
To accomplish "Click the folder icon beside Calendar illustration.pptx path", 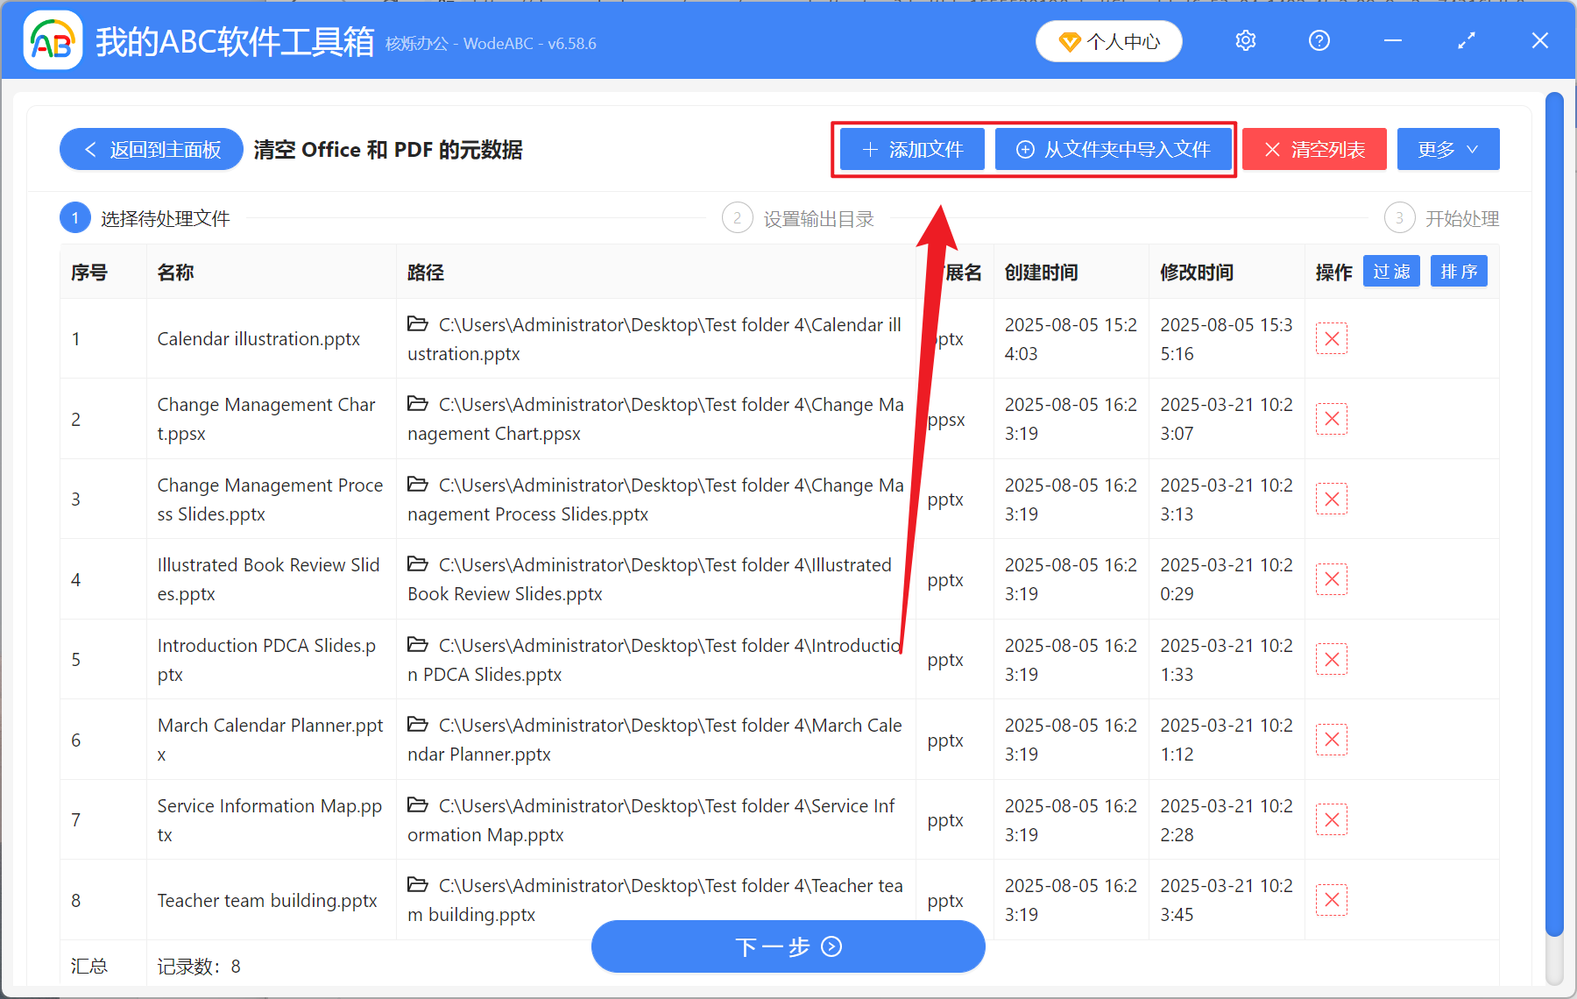I will click(x=417, y=323).
